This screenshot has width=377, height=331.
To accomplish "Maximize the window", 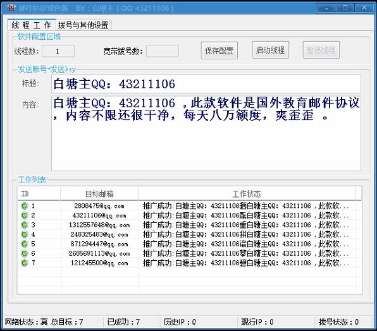I will (345, 8).
